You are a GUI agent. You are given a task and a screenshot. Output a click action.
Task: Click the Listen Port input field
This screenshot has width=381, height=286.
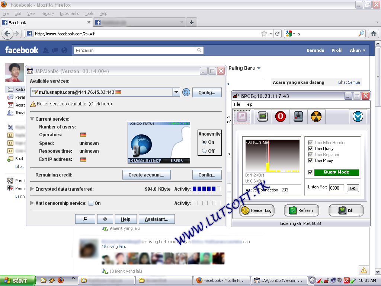click(336, 188)
